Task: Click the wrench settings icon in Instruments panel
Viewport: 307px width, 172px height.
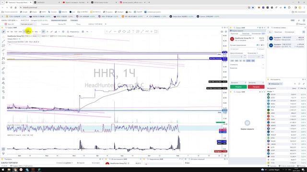Action: pyautogui.click(x=304, y=84)
